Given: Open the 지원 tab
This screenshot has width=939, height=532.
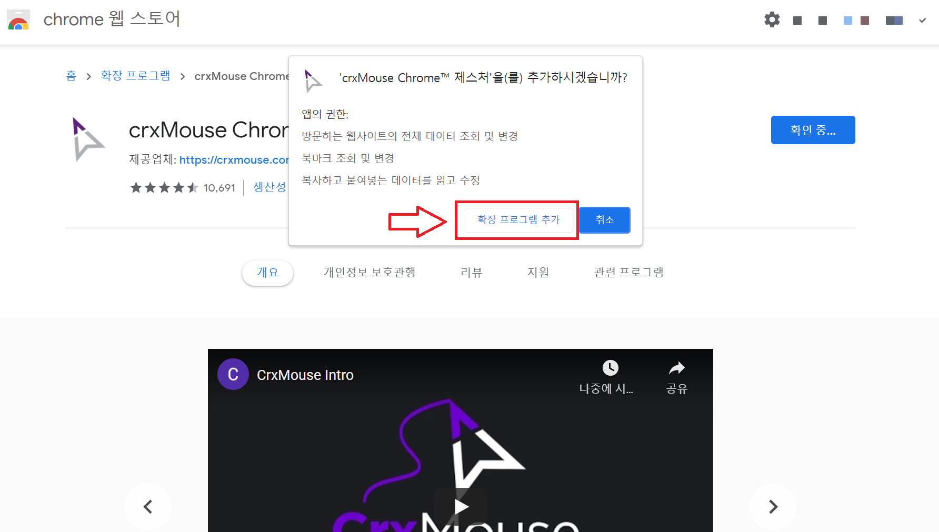Looking at the screenshot, I should [x=538, y=273].
